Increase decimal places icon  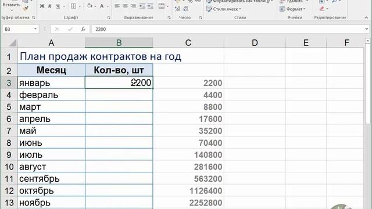[177, 9]
